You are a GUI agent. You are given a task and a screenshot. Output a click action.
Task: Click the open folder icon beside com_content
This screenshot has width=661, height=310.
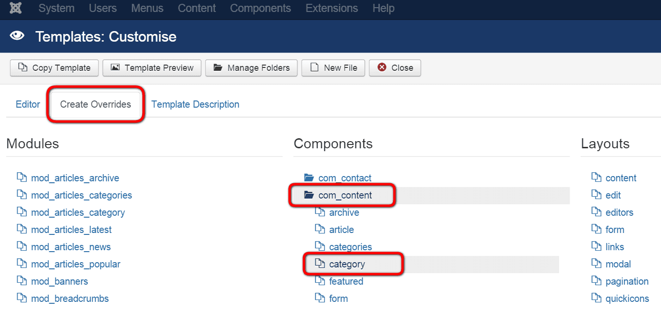[309, 195]
